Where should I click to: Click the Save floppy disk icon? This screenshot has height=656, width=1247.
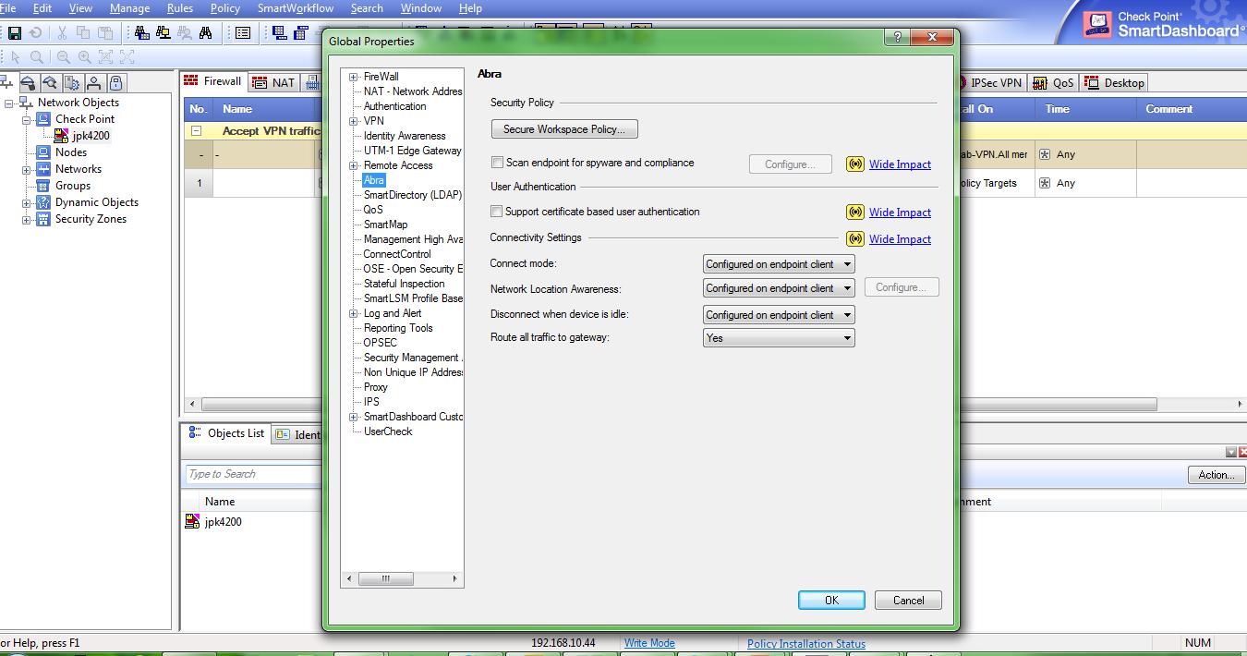pos(15,33)
